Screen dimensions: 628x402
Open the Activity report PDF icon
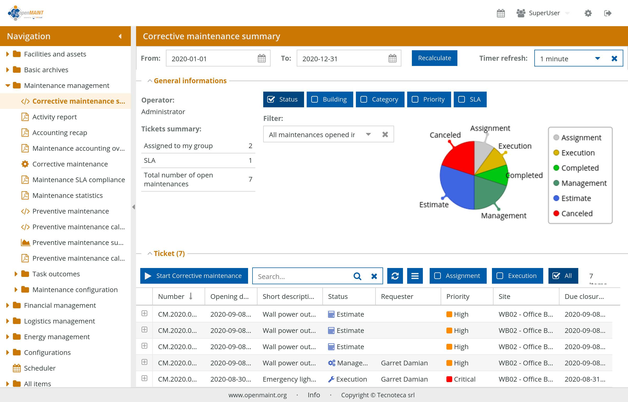click(25, 117)
